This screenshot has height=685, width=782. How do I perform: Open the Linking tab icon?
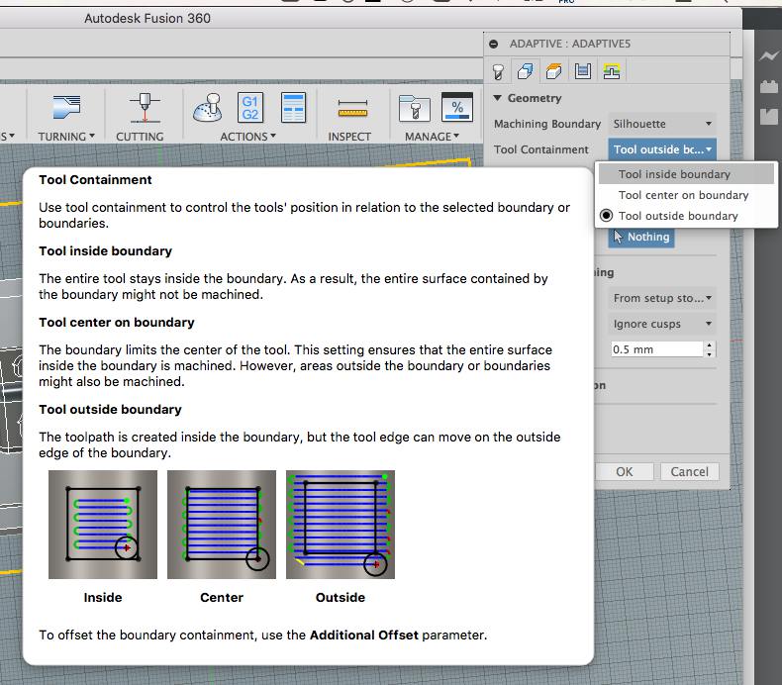point(612,71)
